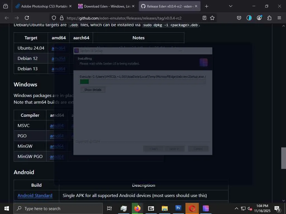The width and height of the screenshot is (286, 214).
Task: Click the taskbar search box
Action: 58,208
